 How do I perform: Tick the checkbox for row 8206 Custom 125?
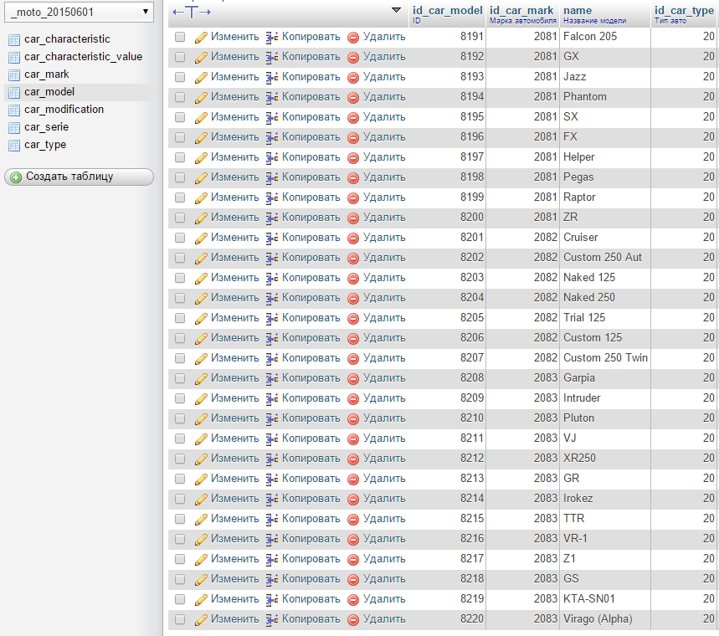pyautogui.click(x=180, y=338)
